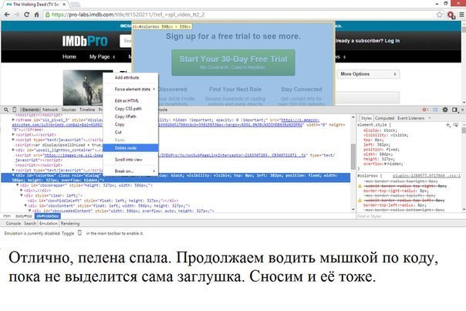Open plugins css source link for #colorbox
The height and width of the screenshot is (311, 466).
tap(426, 176)
